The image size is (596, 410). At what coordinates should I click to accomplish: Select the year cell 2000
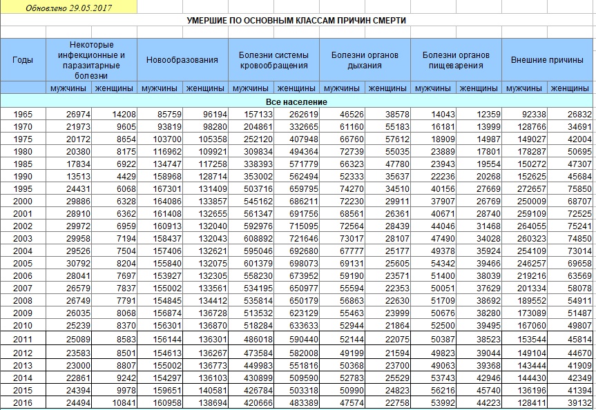pos(23,201)
